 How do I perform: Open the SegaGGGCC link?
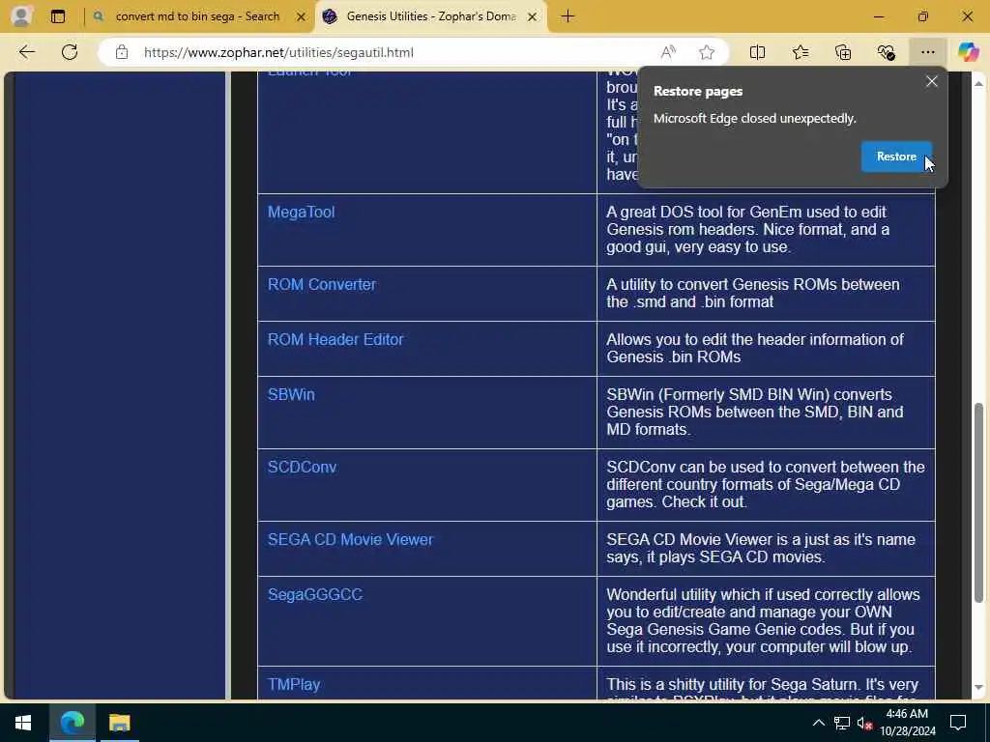(315, 594)
